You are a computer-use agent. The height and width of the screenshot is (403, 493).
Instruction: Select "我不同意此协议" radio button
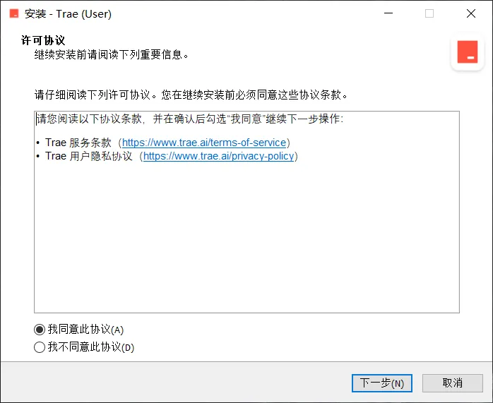click(x=40, y=347)
